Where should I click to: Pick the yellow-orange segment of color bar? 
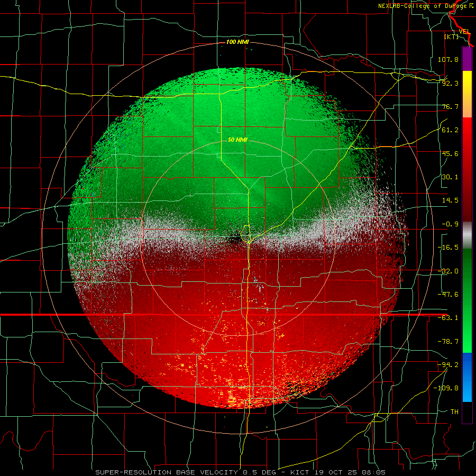click(467, 94)
